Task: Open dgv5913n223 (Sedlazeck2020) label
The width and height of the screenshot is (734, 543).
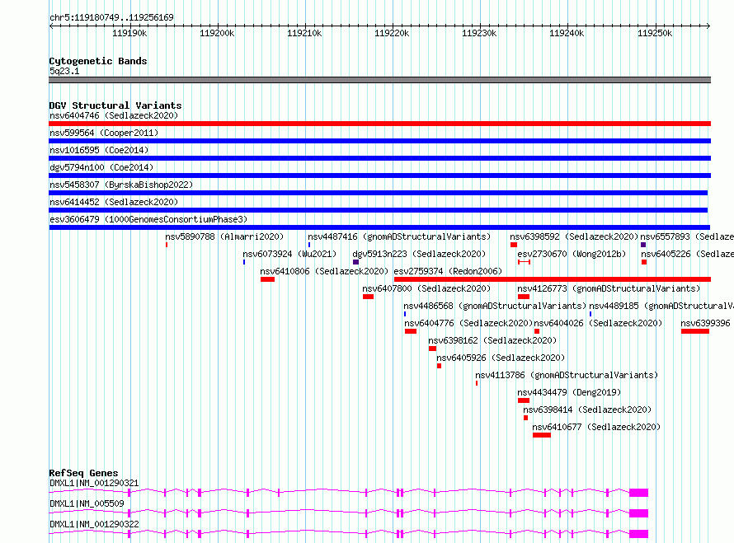Action: pyautogui.click(x=419, y=254)
